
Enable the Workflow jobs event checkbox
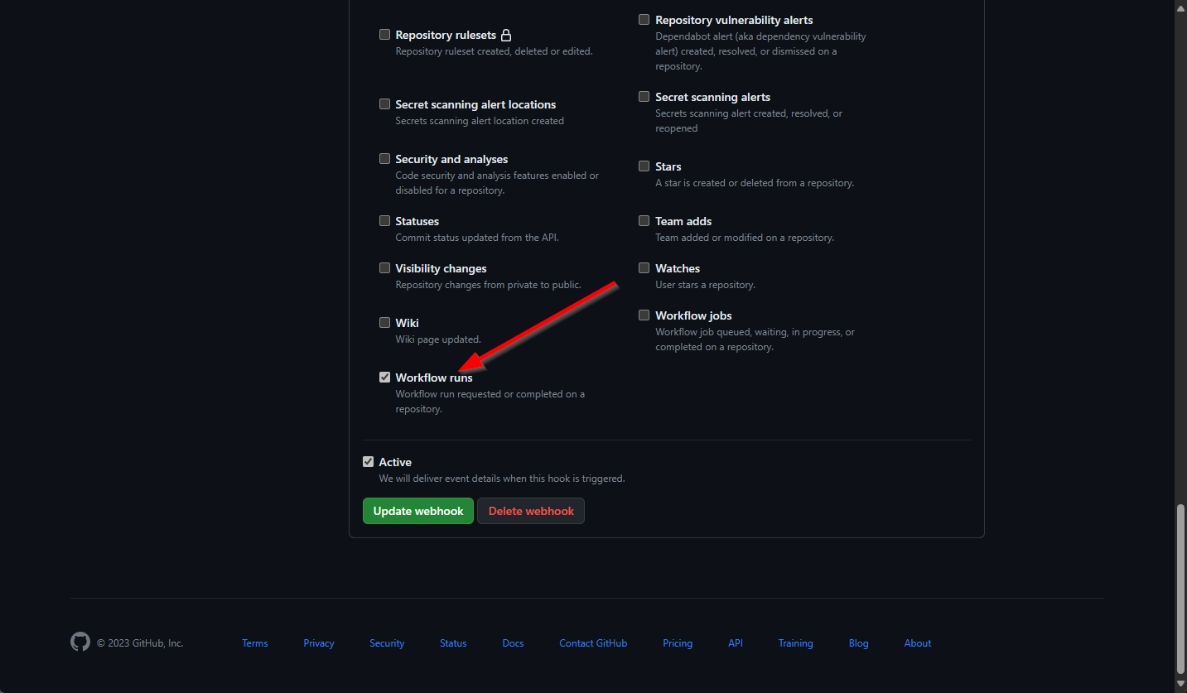(x=644, y=315)
